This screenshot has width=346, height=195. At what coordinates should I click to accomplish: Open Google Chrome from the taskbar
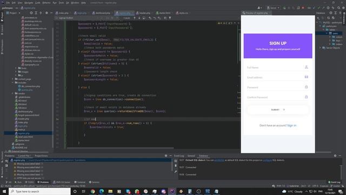(92, 191)
